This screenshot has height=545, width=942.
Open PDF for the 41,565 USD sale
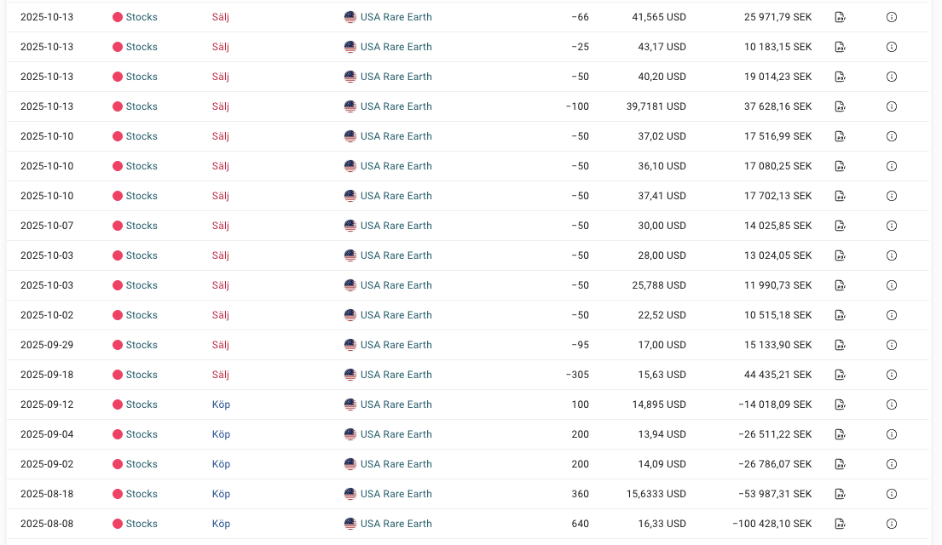pyautogui.click(x=840, y=17)
